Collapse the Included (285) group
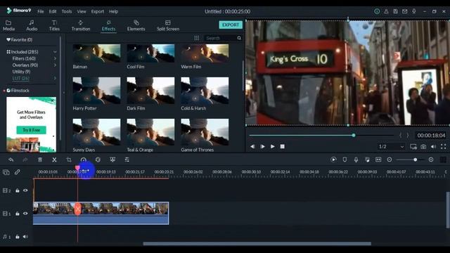This screenshot has width=450, height=253. click(x=55, y=52)
